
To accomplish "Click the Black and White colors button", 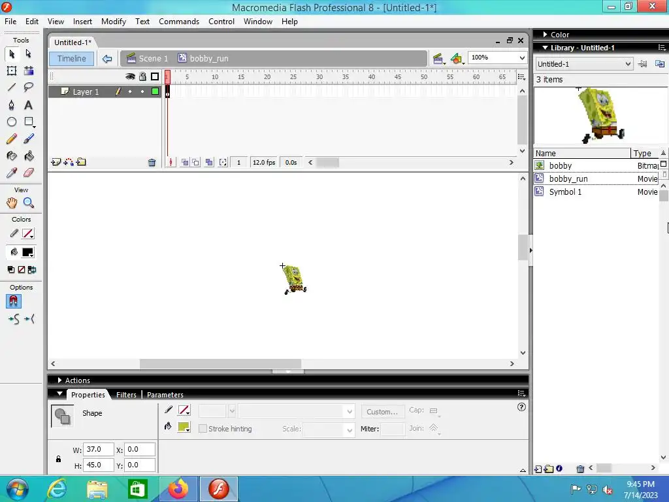I will pos(11,269).
